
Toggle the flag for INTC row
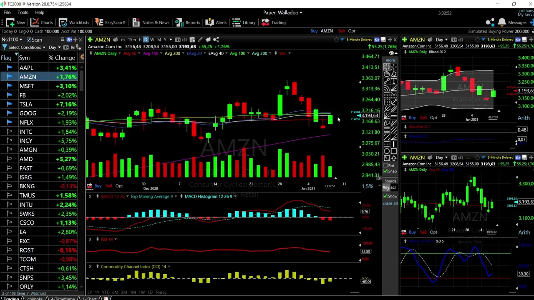pos(9,132)
